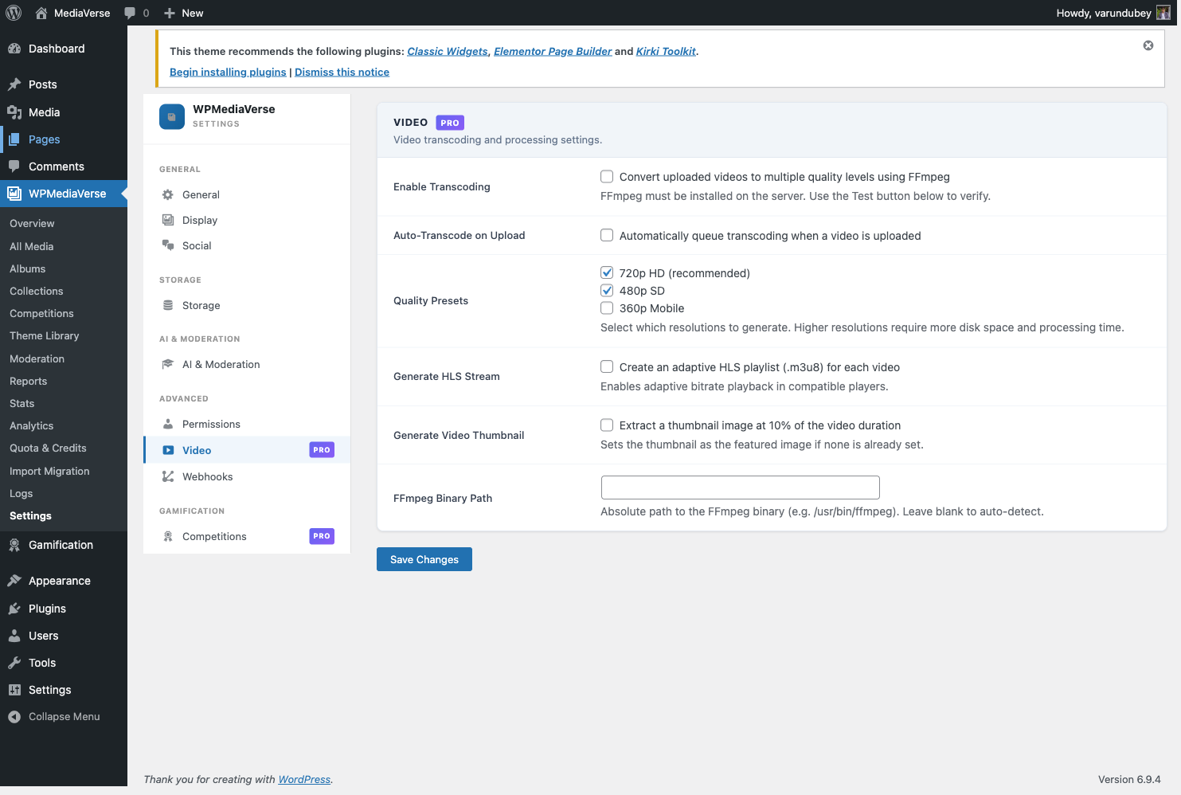Viewport: 1181px width, 795px height.
Task: Enable Generate HLS Stream option
Action: point(606,366)
